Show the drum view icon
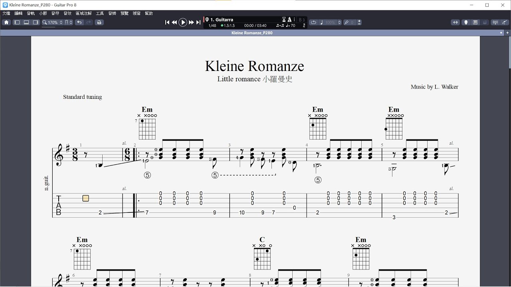The height and width of the screenshot is (287, 511). coord(484,22)
